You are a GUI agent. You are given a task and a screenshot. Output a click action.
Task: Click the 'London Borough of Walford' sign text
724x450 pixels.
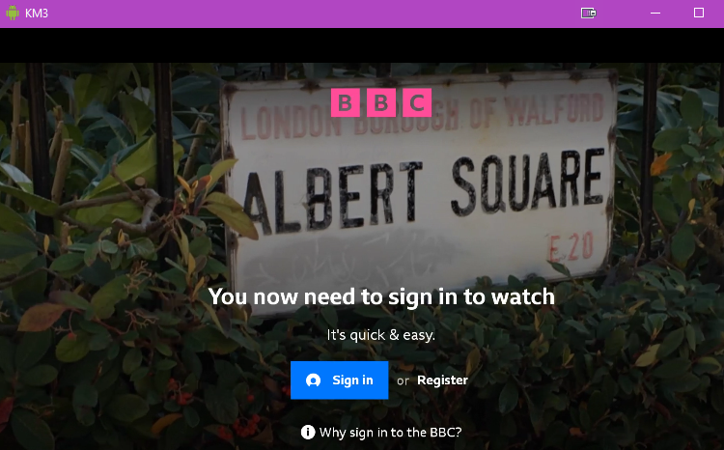point(422,118)
